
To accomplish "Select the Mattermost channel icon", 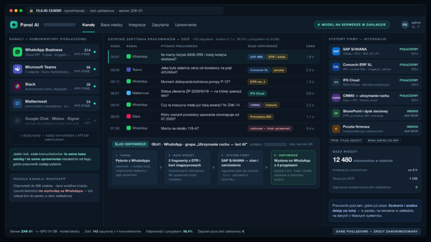I will (x=17, y=104).
